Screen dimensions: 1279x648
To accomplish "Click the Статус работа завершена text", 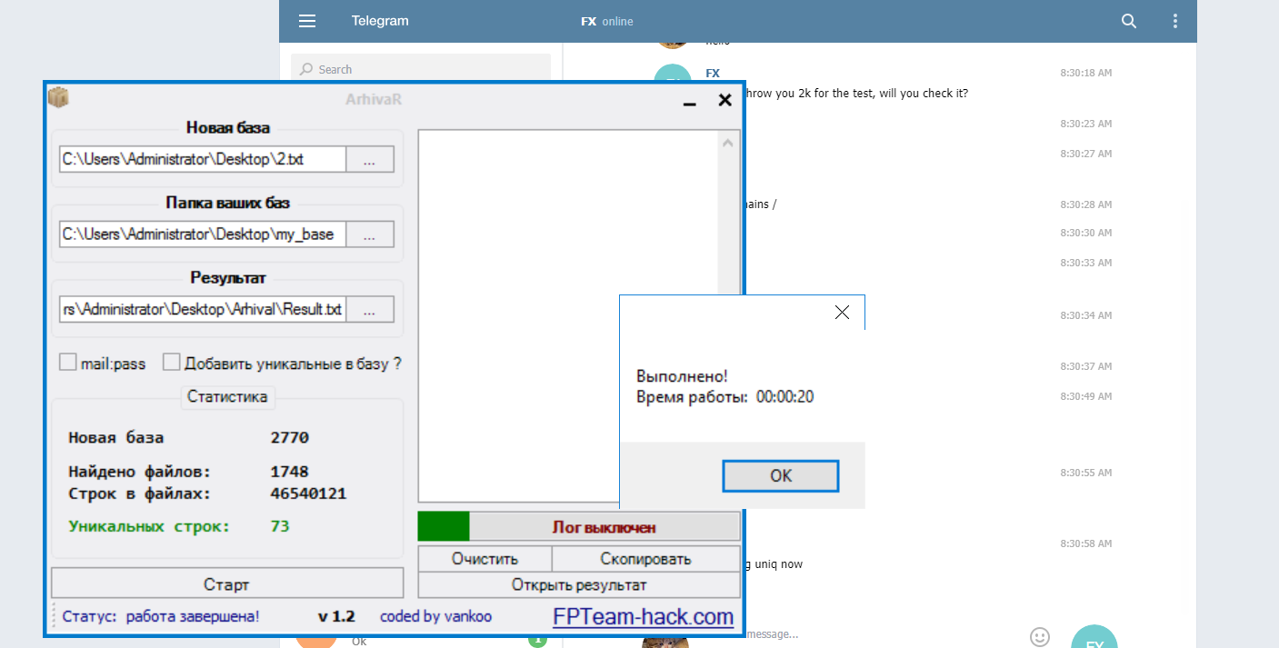I will coord(161,616).
